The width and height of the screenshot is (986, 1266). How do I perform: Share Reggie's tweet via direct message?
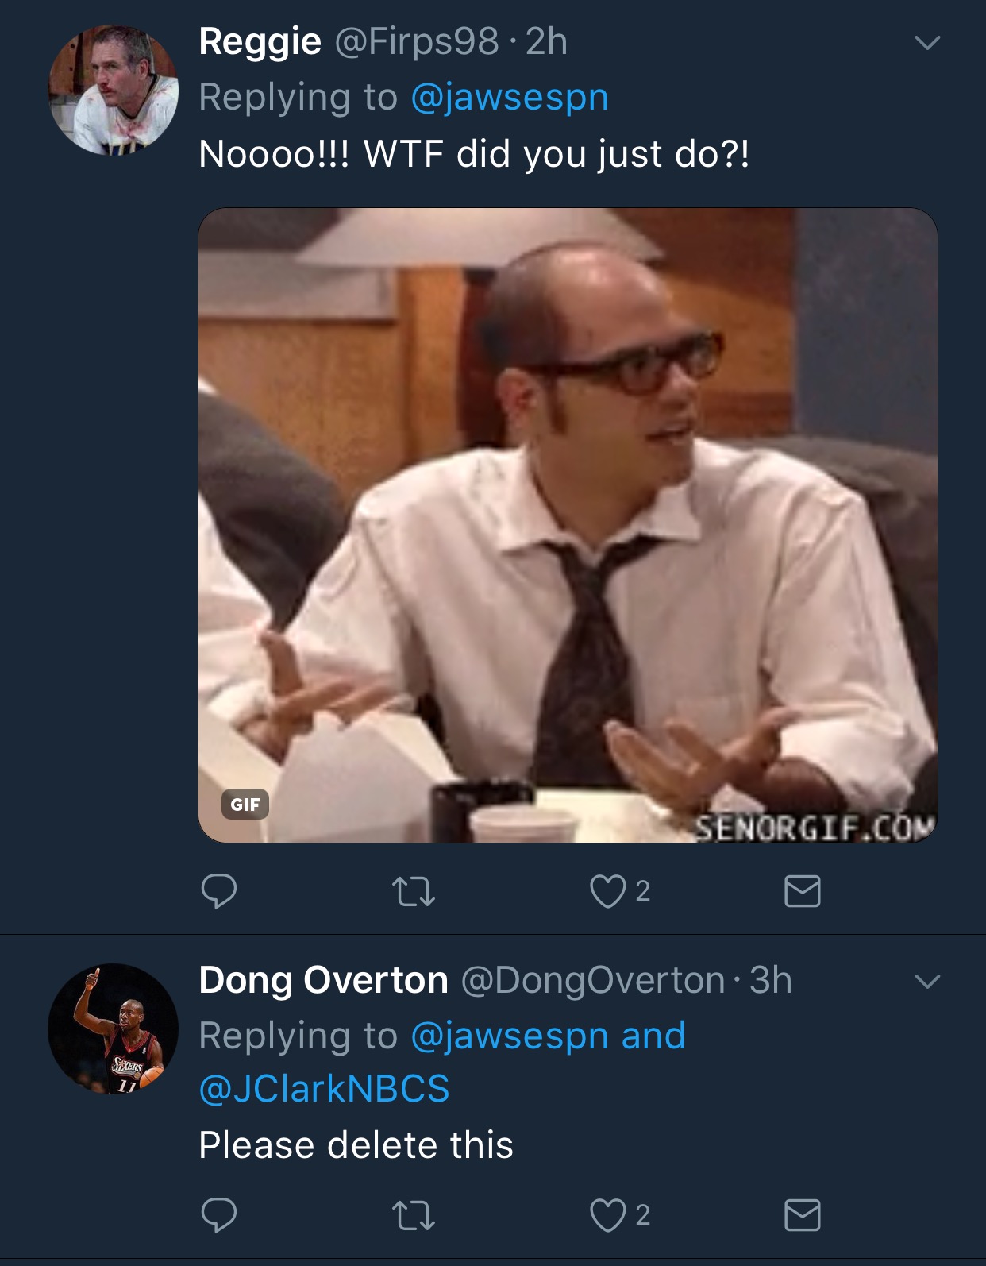tap(802, 891)
